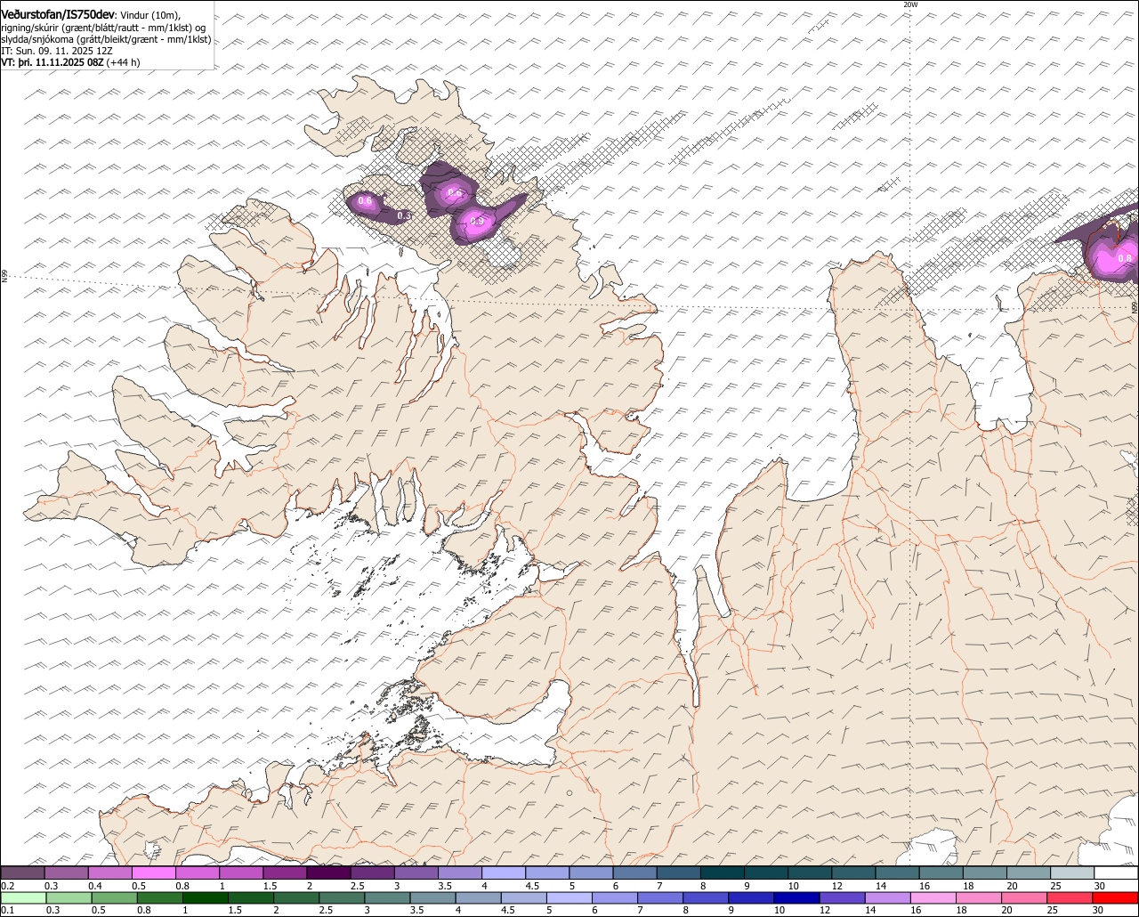Click the 0.9 precipitation value on the map
The image size is (1139, 917).
click(x=477, y=221)
